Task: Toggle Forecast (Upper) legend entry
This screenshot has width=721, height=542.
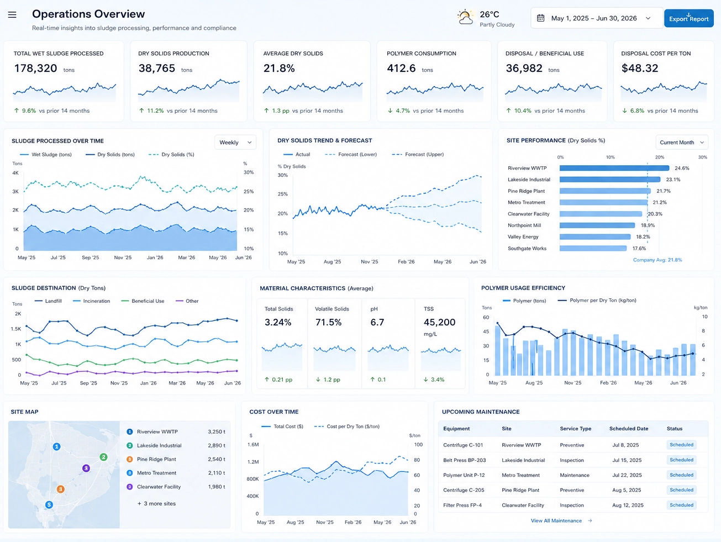Action: (418, 155)
